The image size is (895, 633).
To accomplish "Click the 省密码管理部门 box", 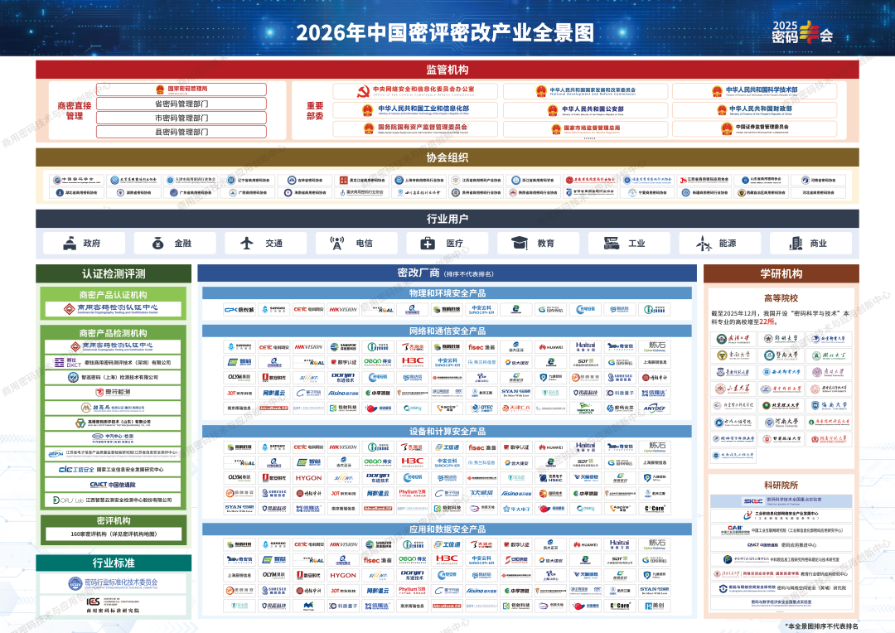I will pos(181,104).
